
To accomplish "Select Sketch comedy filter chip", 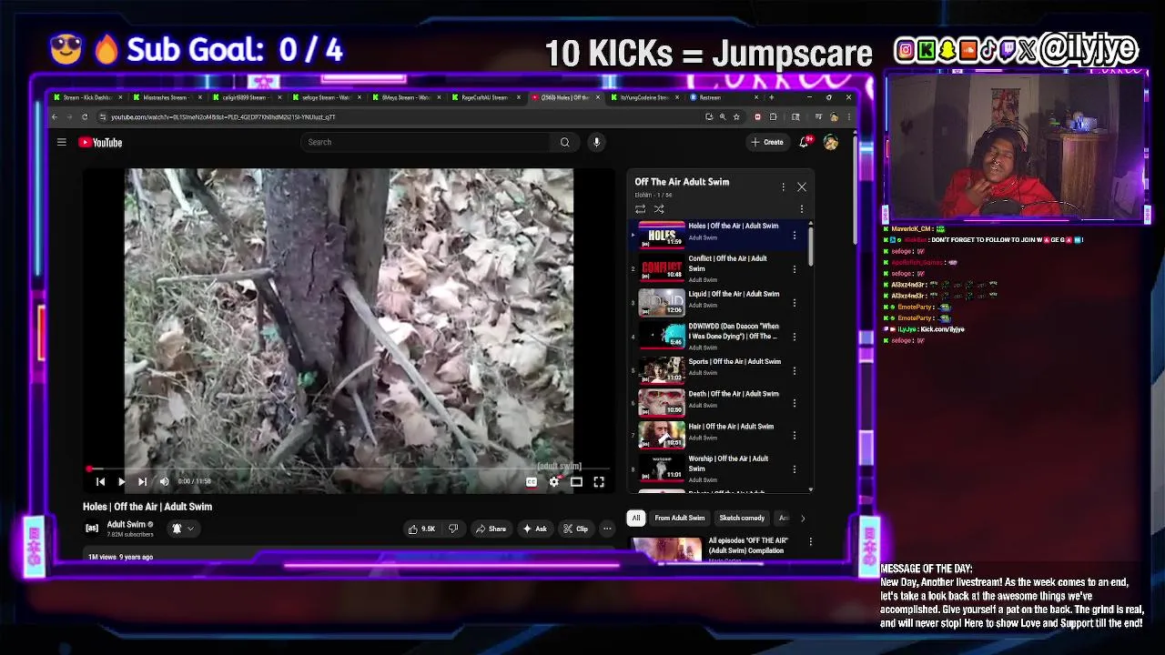I will click(x=742, y=518).
